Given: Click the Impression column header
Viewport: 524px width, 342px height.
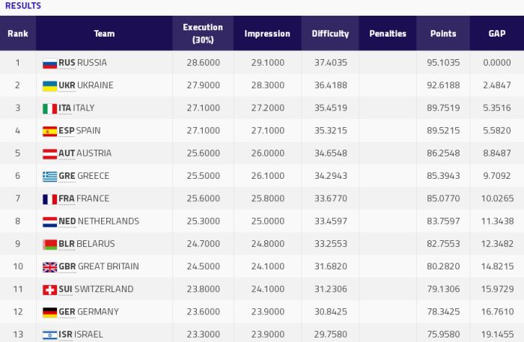Looking at the screenshot, I should [x=267, y=34].
